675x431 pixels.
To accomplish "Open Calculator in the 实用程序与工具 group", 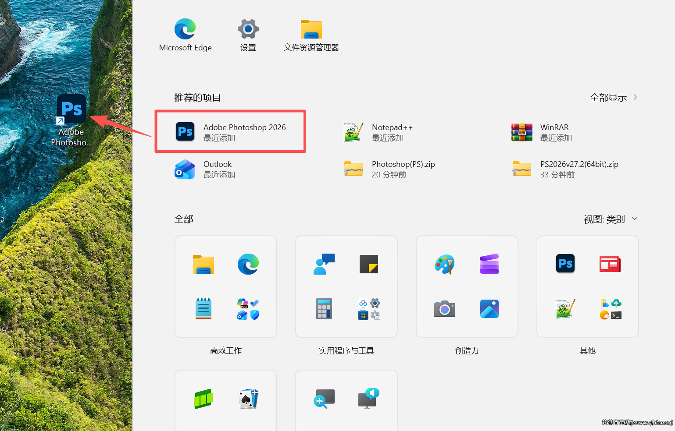I will (324, 309).
